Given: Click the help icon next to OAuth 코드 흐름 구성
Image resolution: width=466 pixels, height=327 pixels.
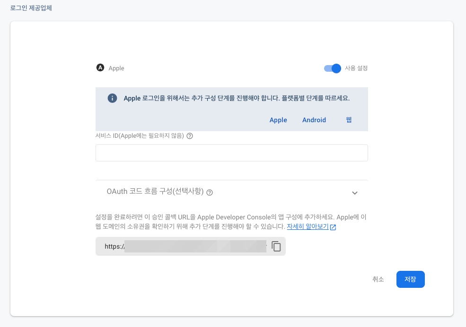Looking at the screenshot, I should coord(210,193).
